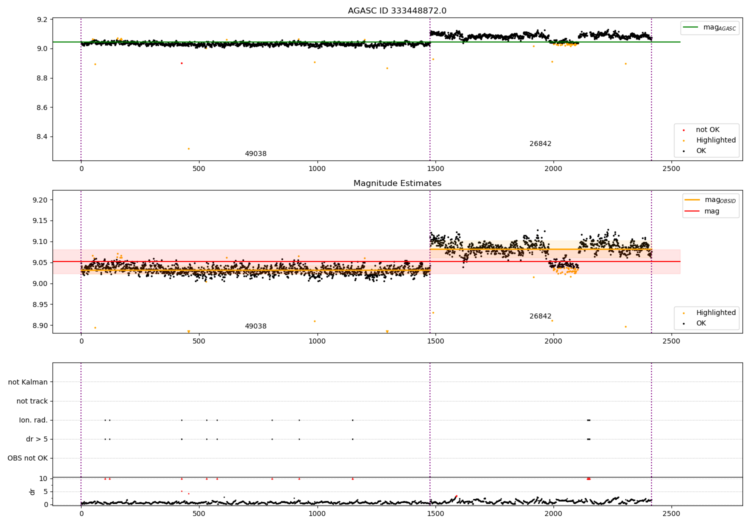Click the 9.00 tick in Magnitude Estimates
The image size is (750, 525).
pyautogui.click(x=39, y=284)
